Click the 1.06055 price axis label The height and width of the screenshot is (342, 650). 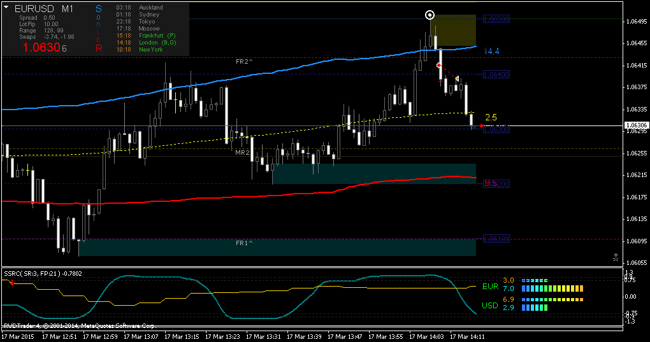(637, 263)
